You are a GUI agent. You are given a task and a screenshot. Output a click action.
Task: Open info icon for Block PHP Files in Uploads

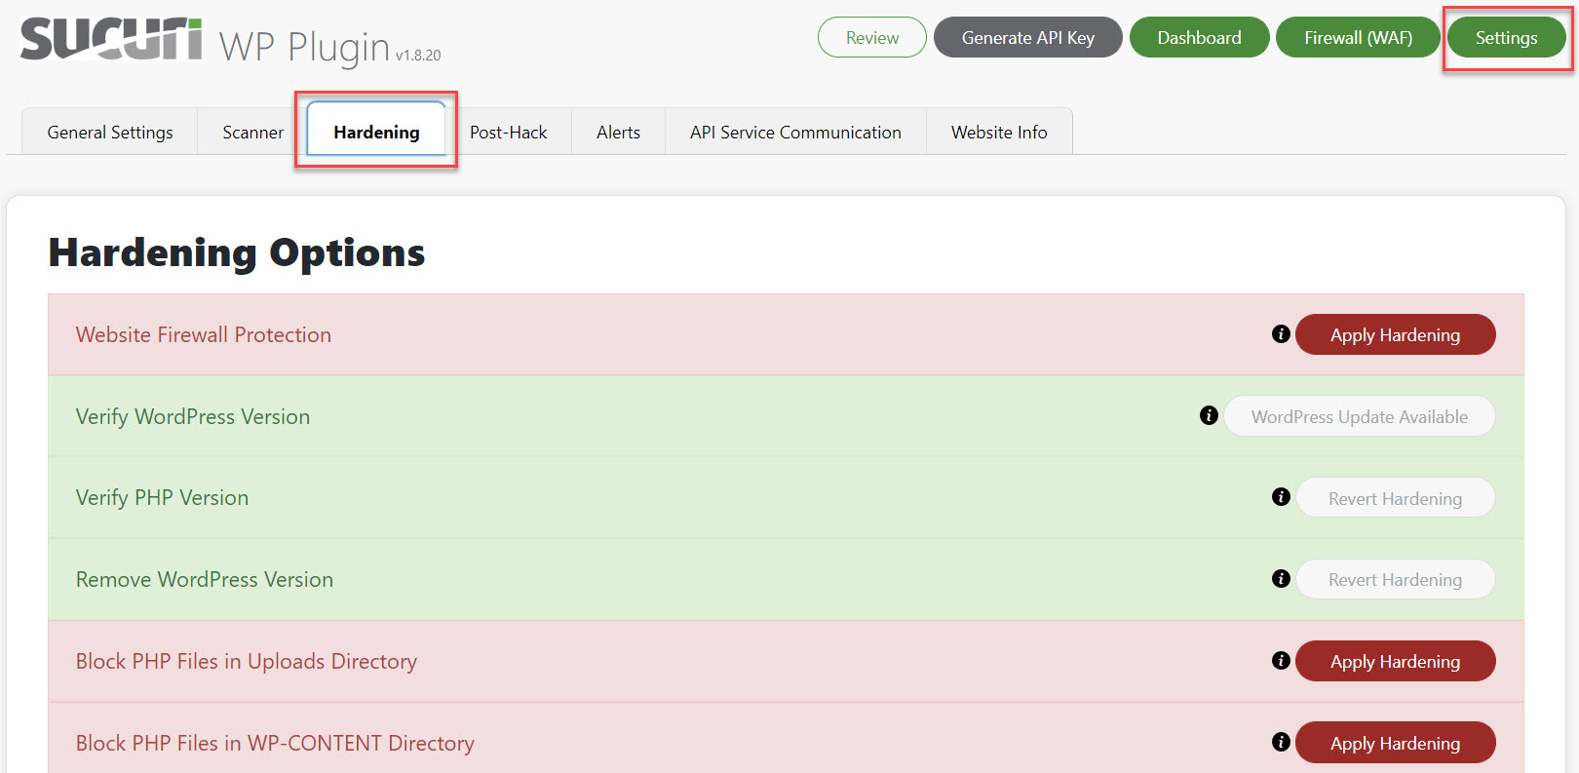[1281, 661]
